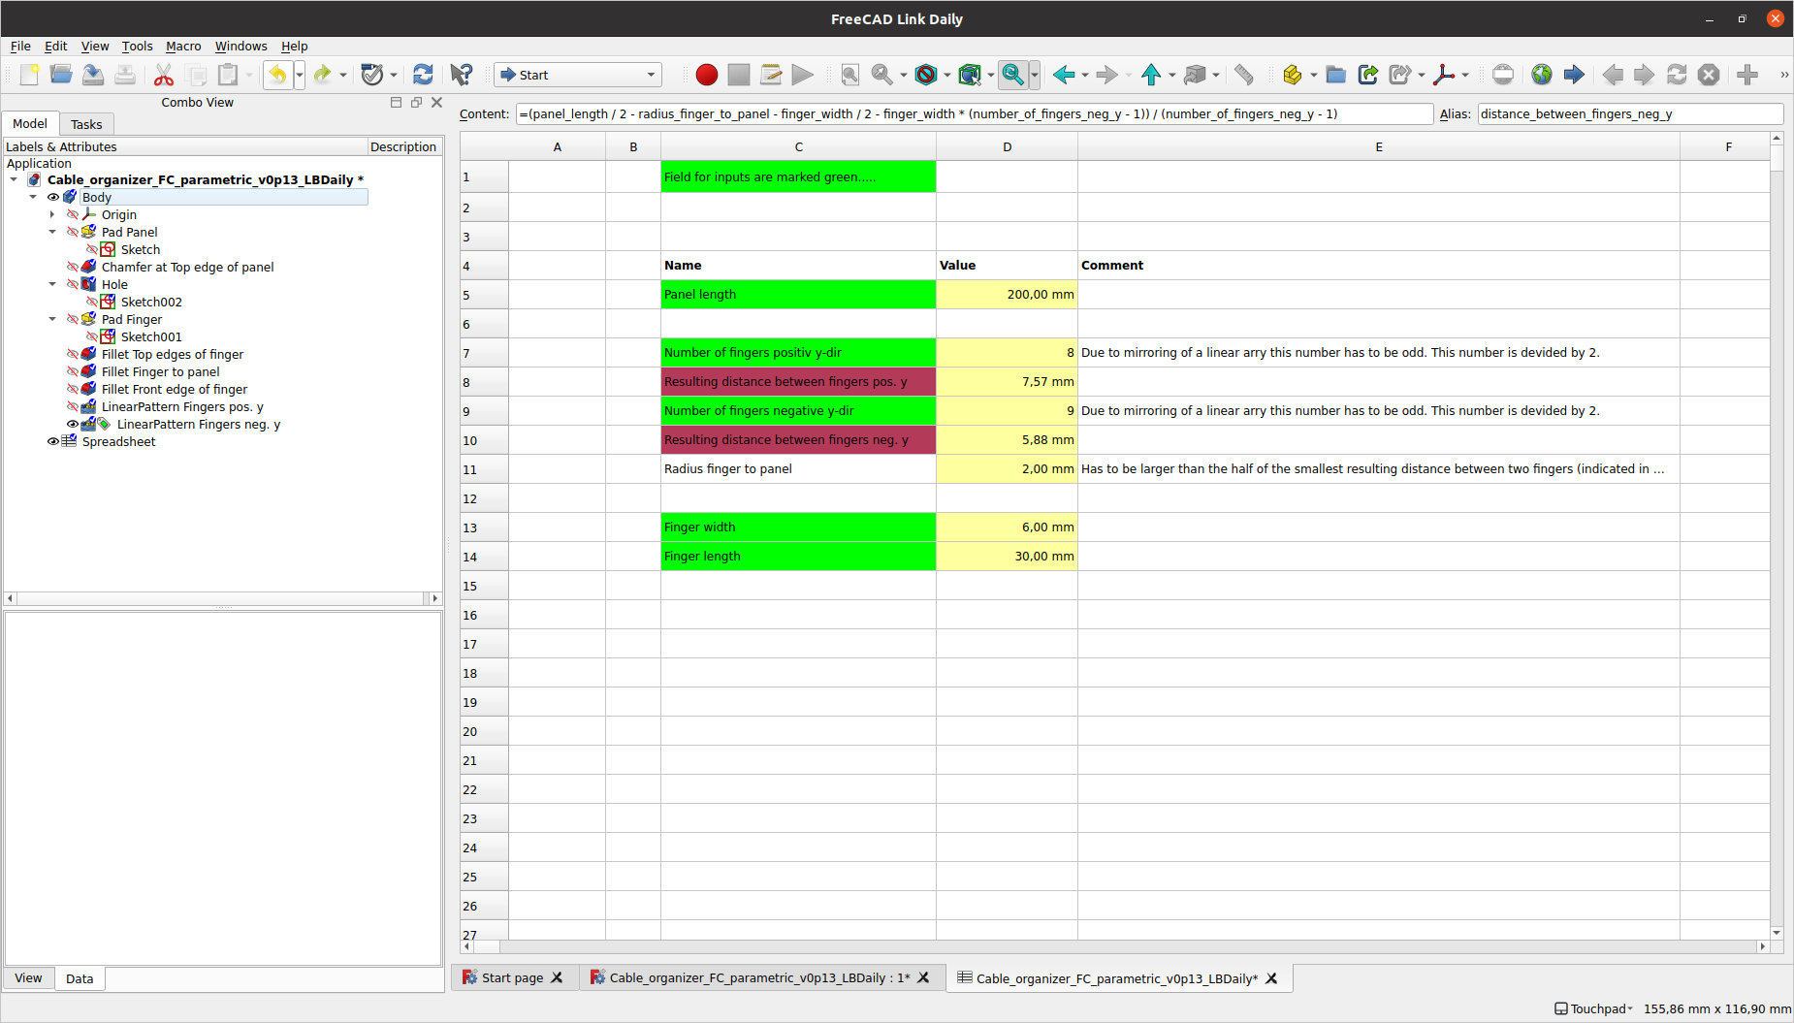Open the Macro menu
This screenshot has height=1023, width=1794.
point(183,46)
